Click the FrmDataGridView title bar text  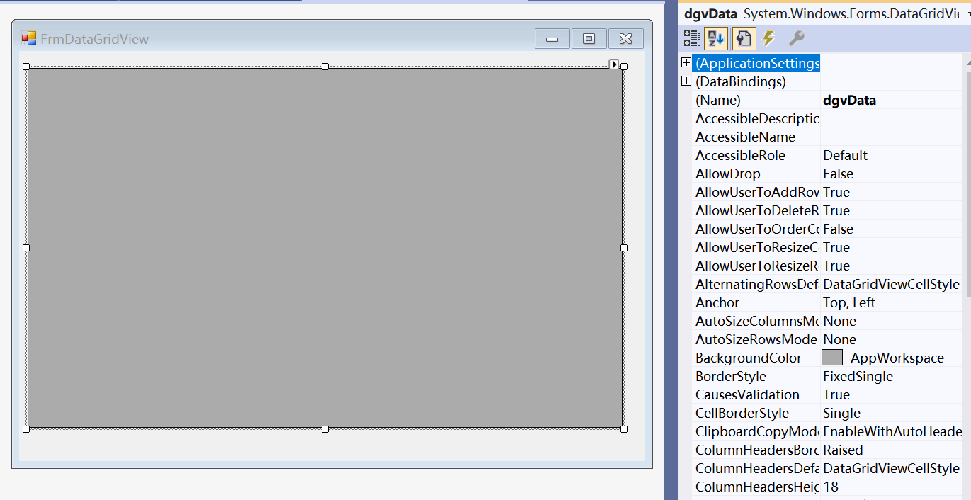pos(95,39)
